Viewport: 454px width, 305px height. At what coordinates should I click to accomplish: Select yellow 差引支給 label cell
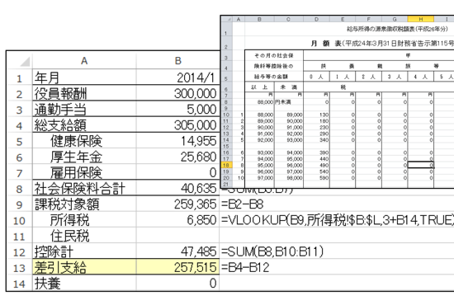tap(84, 267)
